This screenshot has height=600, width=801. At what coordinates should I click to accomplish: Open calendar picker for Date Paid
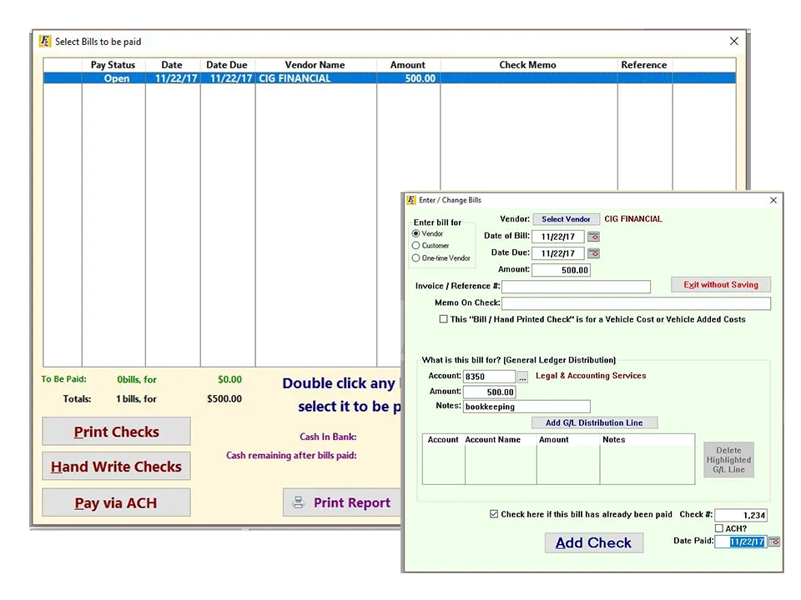pyautogui.click(x=774, y=542)
